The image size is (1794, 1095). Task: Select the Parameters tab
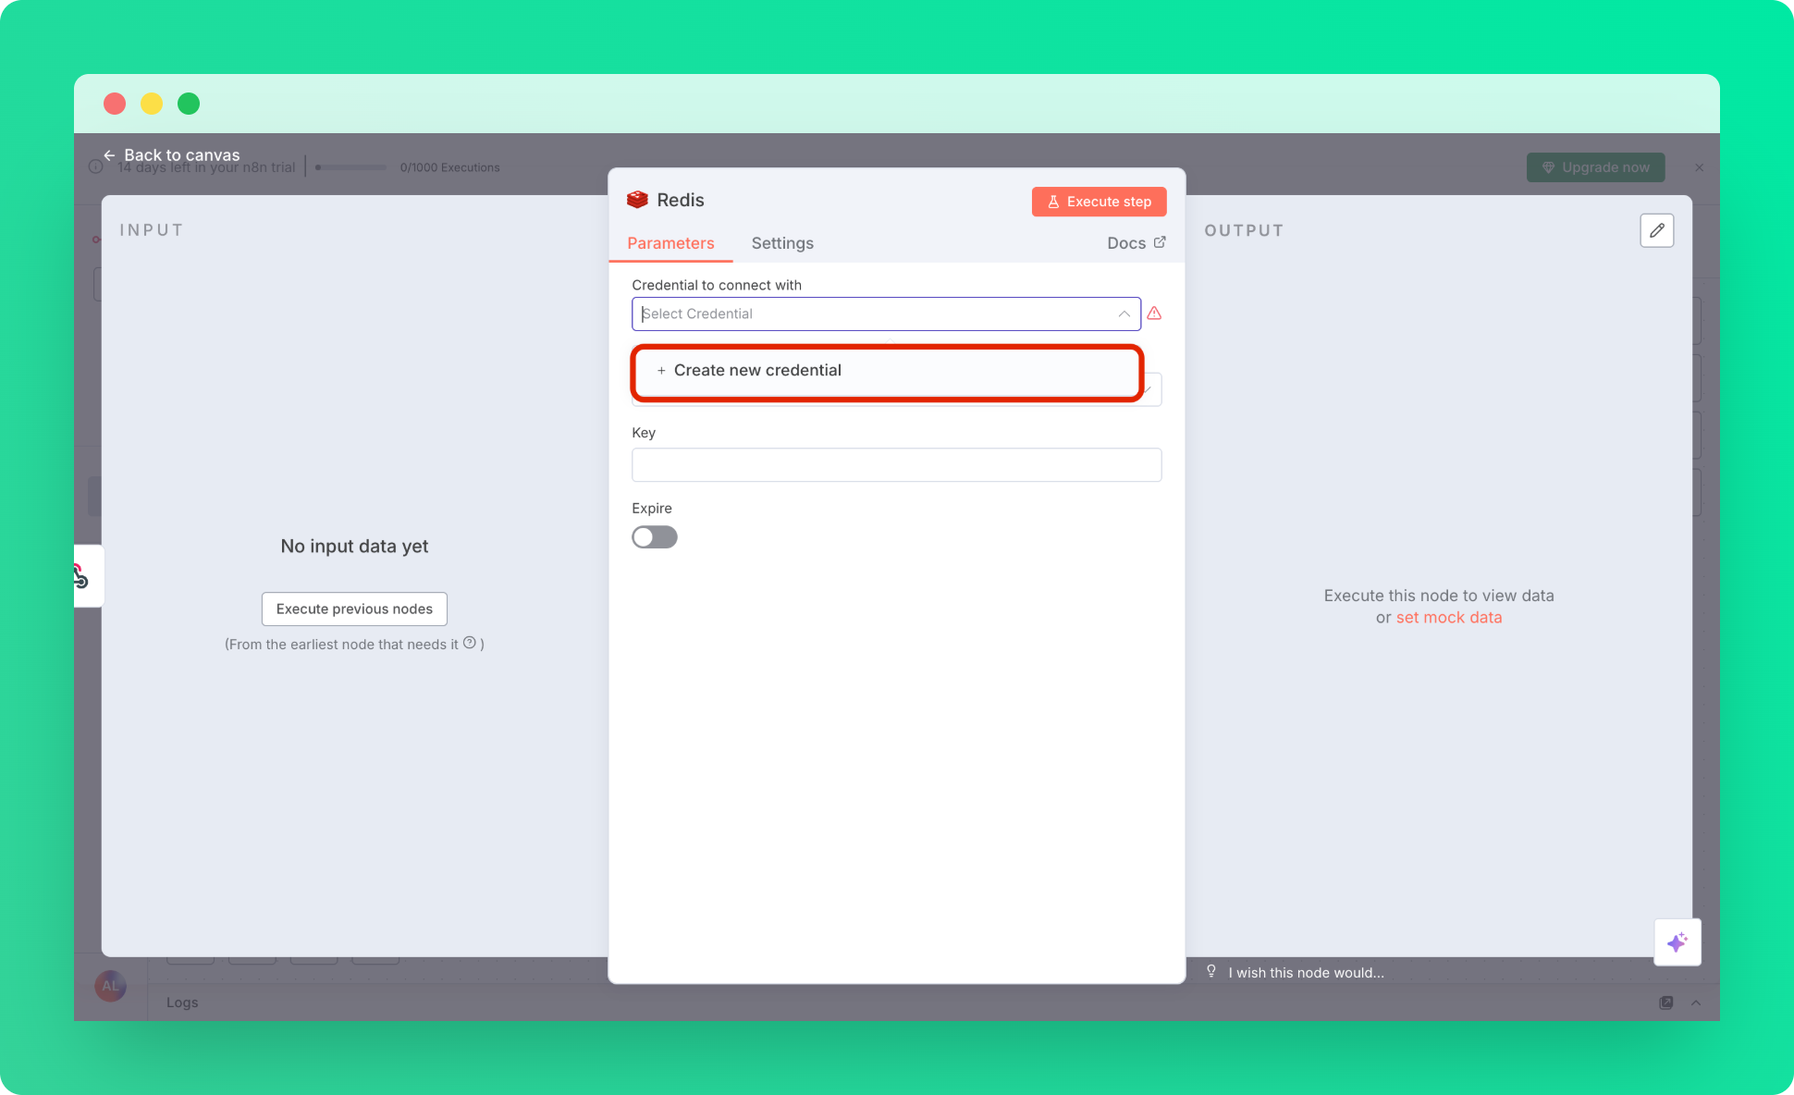pyautogui.click(x=670, y=243)
